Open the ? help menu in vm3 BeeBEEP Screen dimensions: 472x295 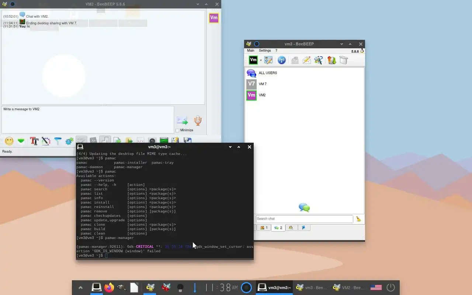tap(277, 51)
